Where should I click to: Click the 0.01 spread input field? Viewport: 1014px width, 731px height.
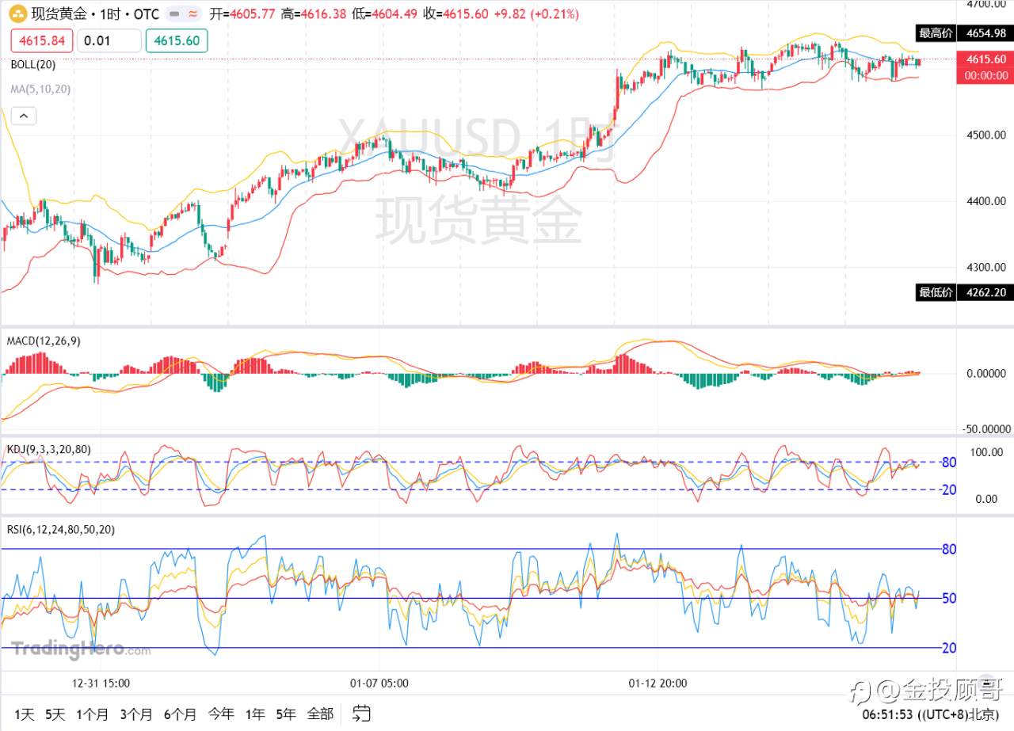point(109,40)
